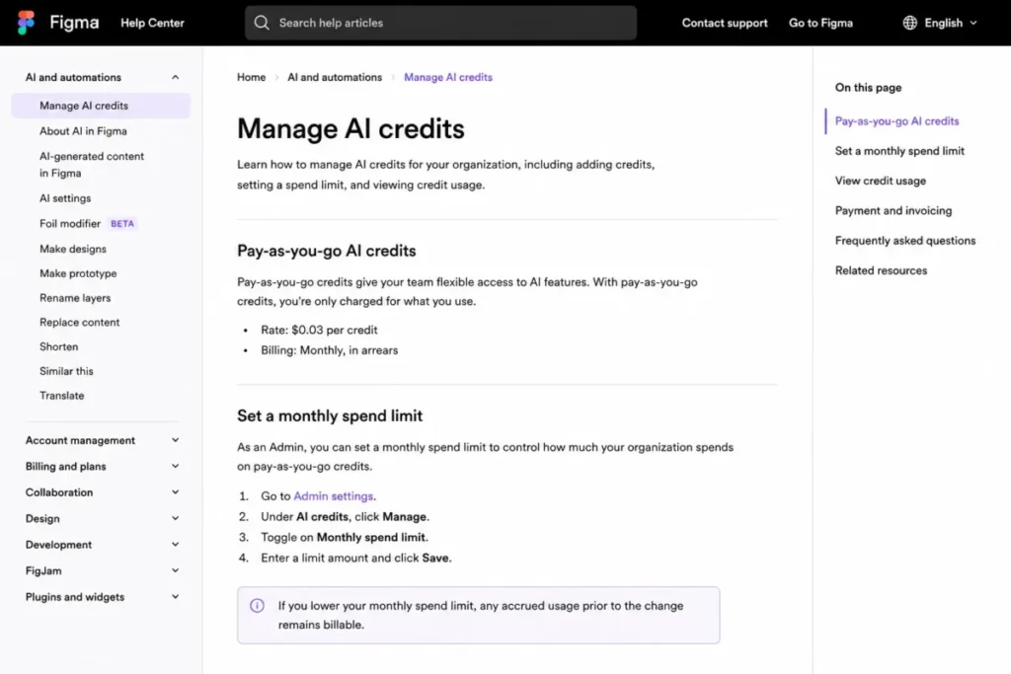Click the Pay-as-you-go AI credits heading
Viewport: 1011px width, 674px height.
point(326,251)
